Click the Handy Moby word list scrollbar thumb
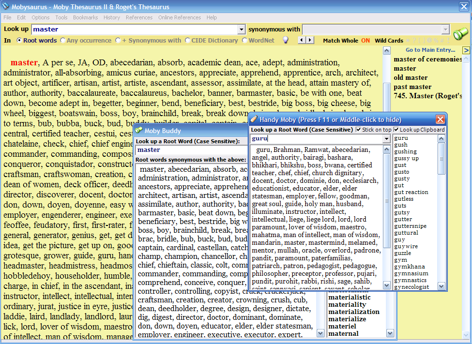 pos(442,159)
